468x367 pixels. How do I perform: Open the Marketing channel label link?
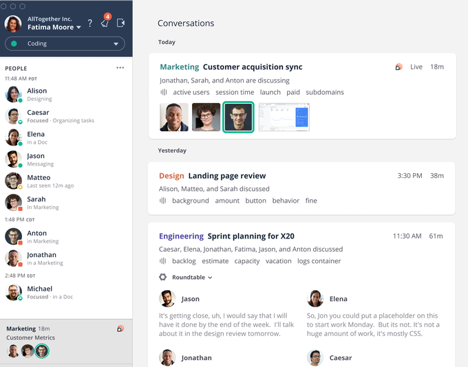pos(179,67)
